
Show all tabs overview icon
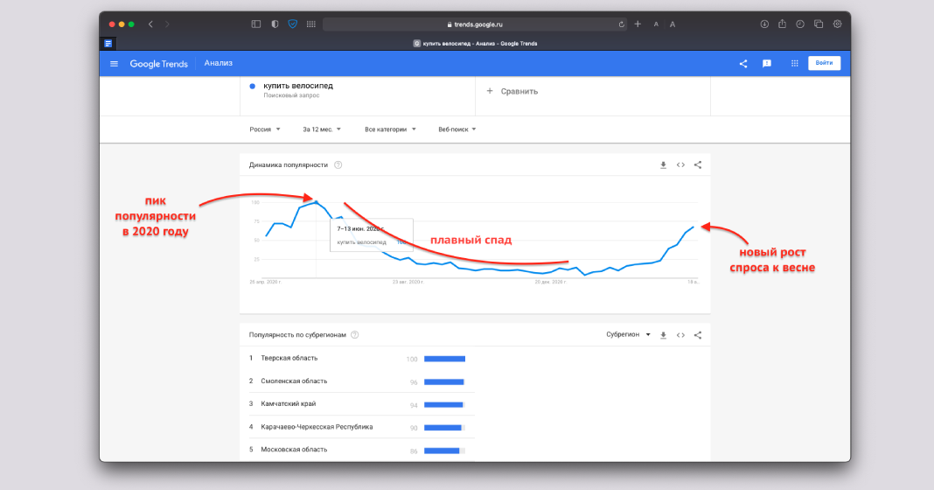819,24
